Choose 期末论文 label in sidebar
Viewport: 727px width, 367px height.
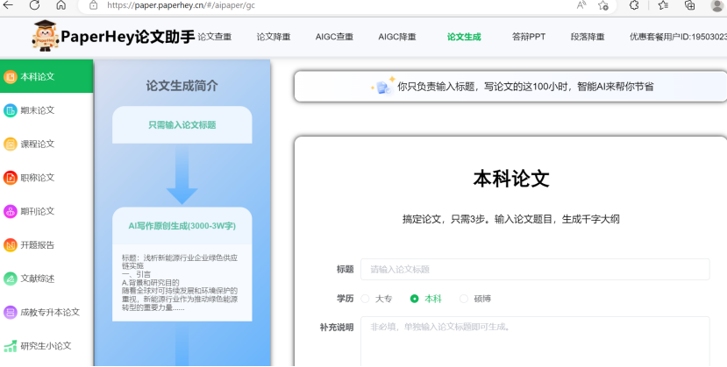click(x=38, y=110)
